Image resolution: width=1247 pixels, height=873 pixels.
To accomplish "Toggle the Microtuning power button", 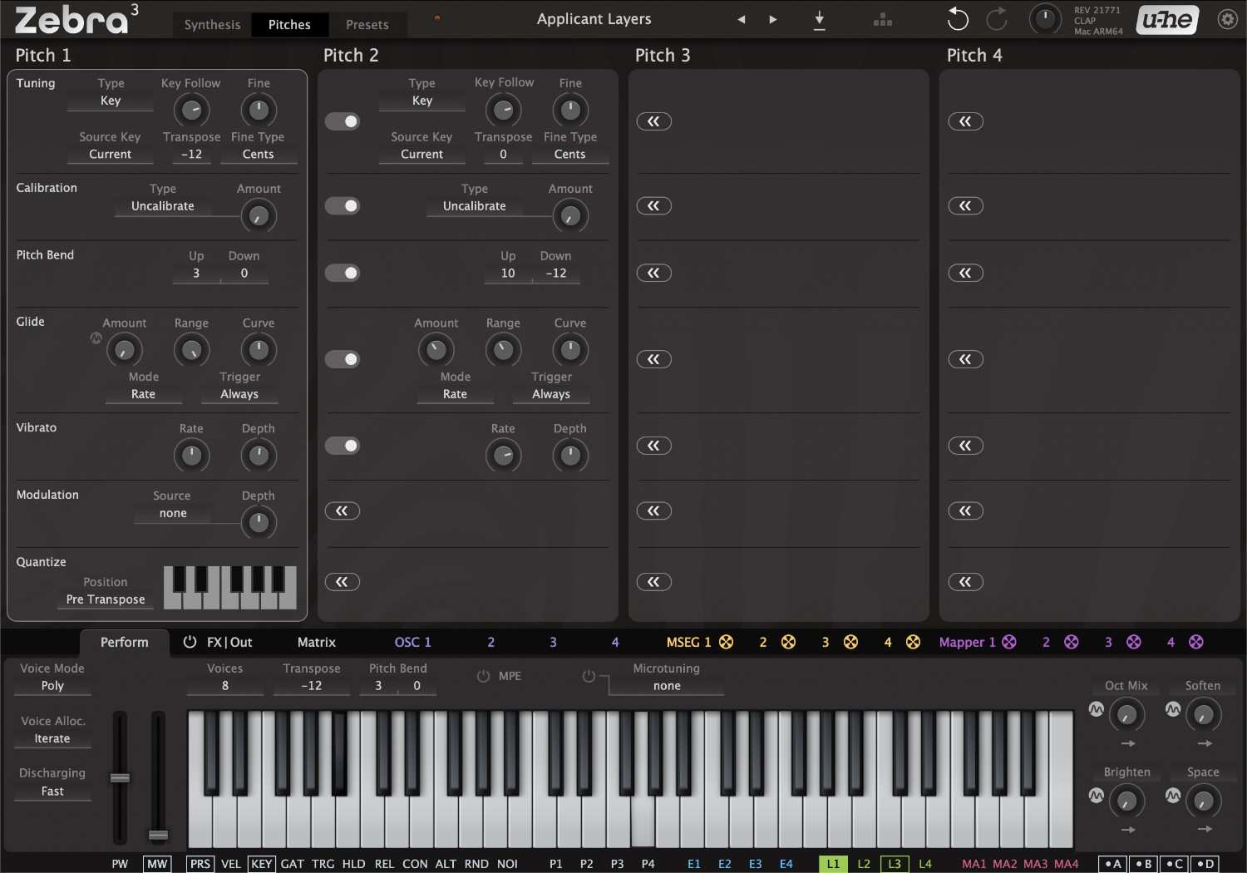I will [590, 676].
